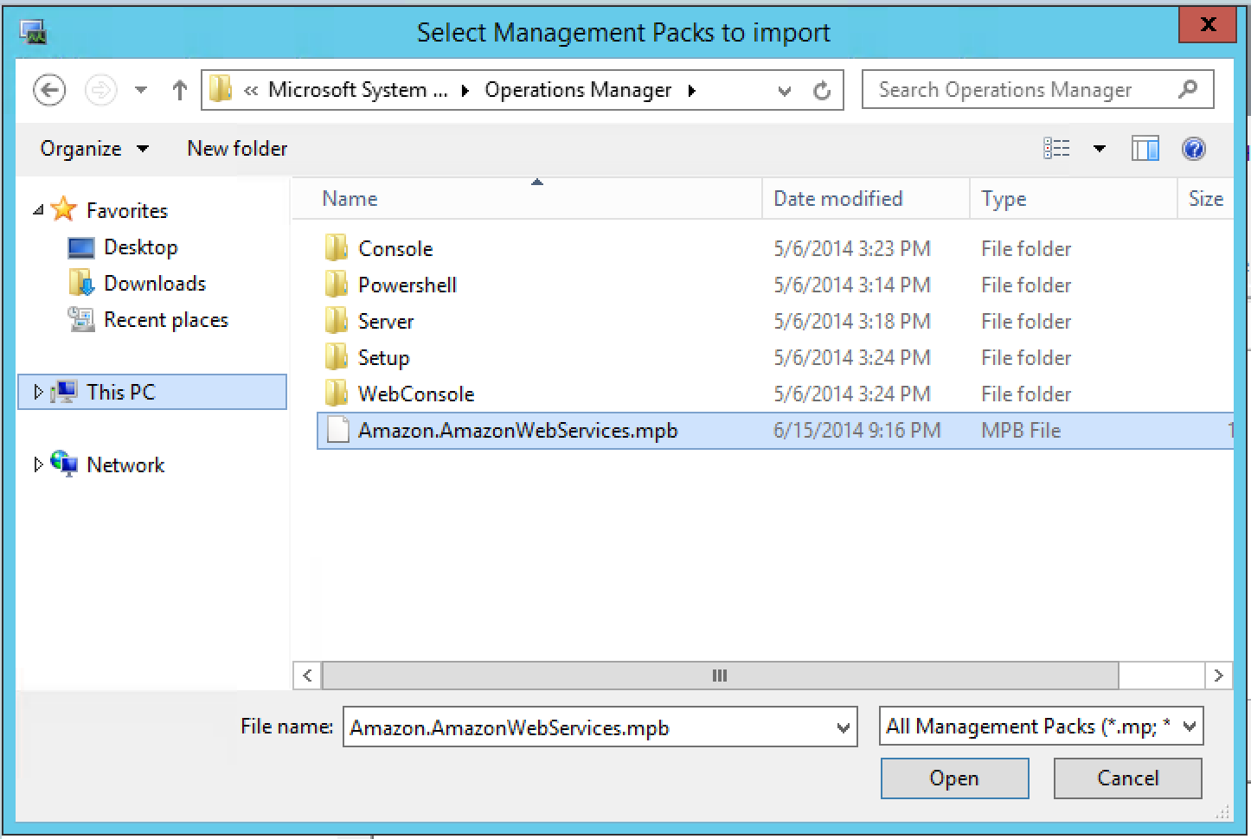Image resolution: width=1251 pixels, height=839 pixels.
Task: Refresh the Operations Manager folder listing
Action: tap(822, 90)
